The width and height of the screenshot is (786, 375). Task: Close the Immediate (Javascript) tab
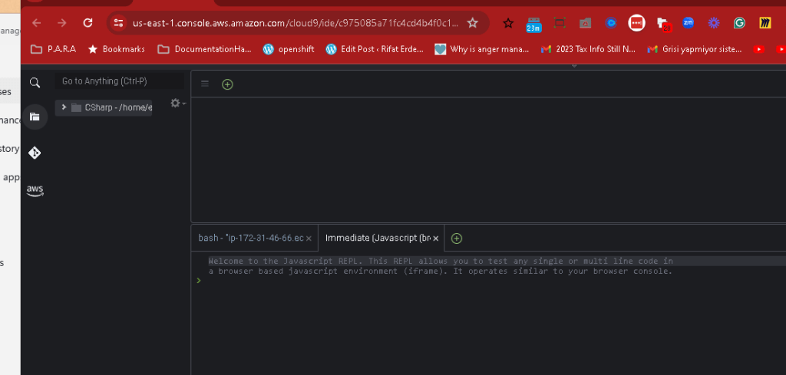[436, 238]
